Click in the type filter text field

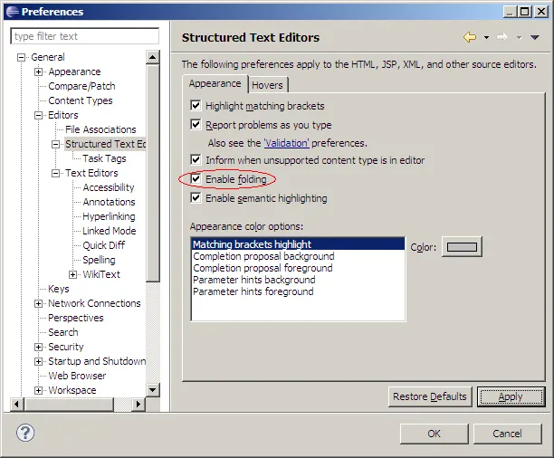[x=85, y=36]
